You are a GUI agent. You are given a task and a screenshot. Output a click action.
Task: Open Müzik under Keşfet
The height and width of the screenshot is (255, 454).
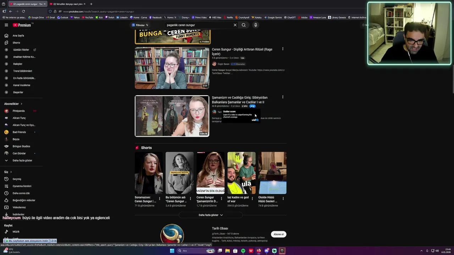[x=16, y=232]
